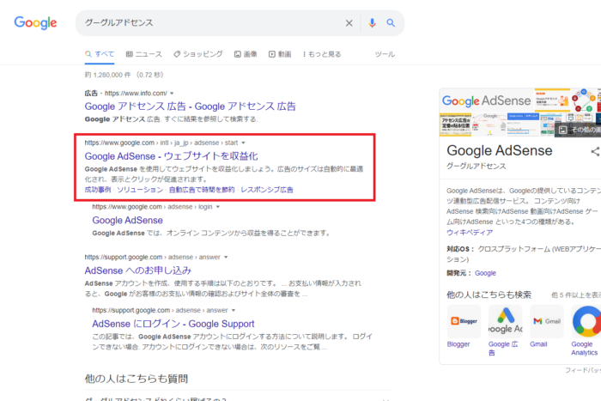Click the フィードバック link below the panel
Screen dimensions: 601x401
(583, 370)
